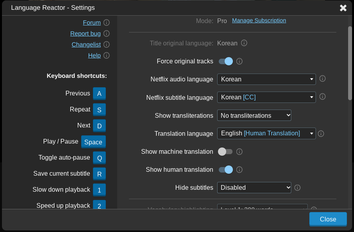Click info icon for Netflix audio language
The width and height of the screenshot is (354, 232).
(322, 79)
